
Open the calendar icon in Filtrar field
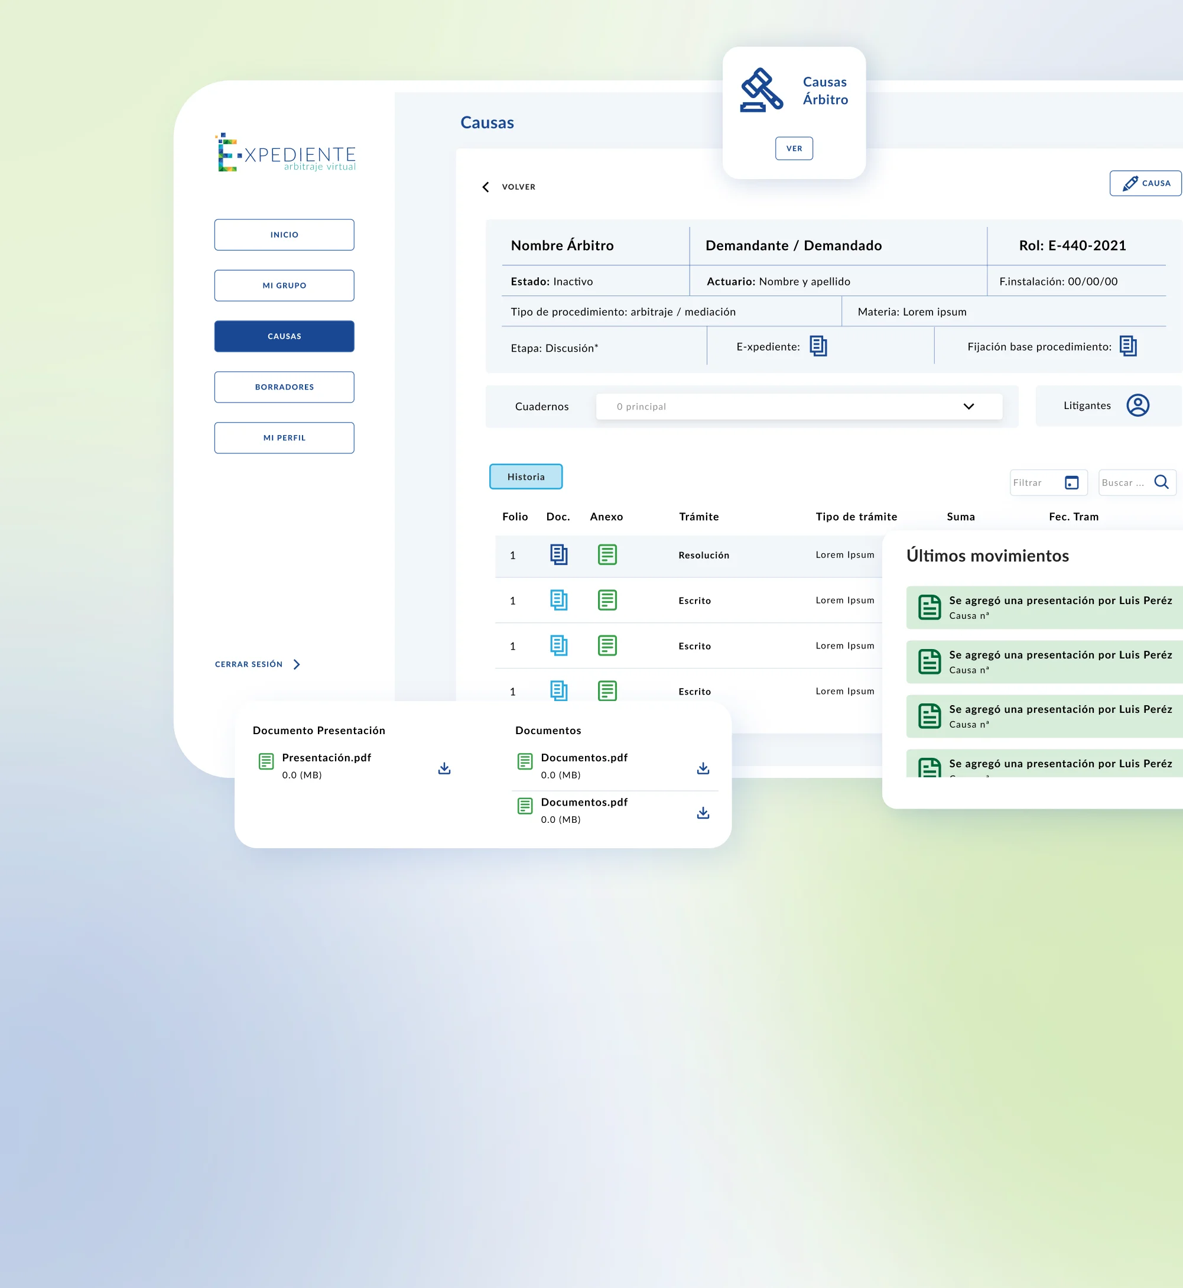pyautogui.click(x=1072, y=482)
